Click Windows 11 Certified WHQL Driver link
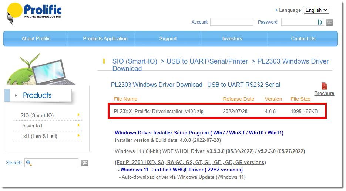 pyautogui.click(x=181, y=170)
